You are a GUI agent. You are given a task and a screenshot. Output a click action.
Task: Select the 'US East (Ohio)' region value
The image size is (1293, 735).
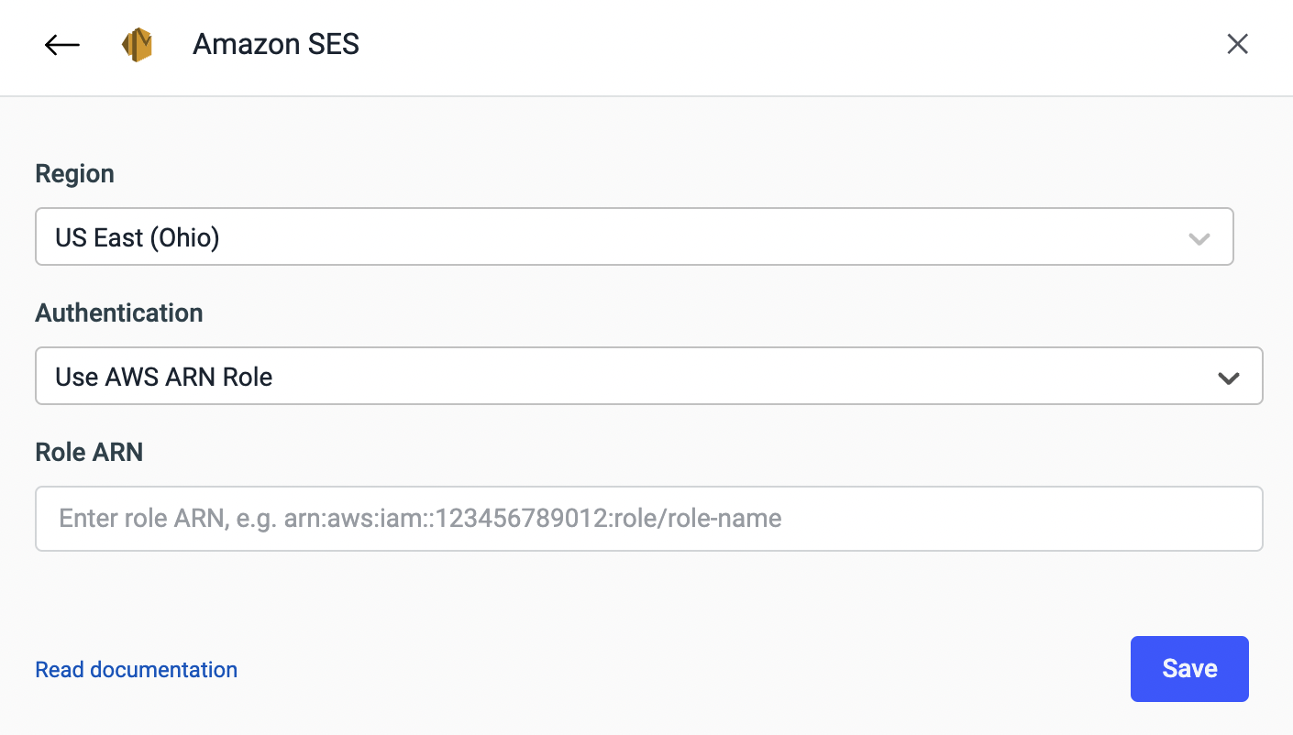[x=138, y=238]
